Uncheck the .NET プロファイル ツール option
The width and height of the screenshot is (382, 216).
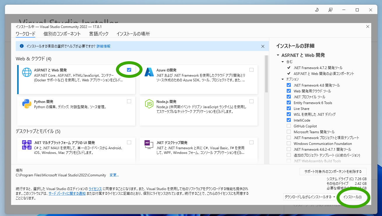(289, 97)
